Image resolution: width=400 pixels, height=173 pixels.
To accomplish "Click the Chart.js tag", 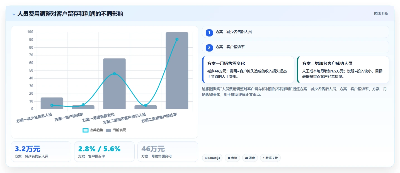I will coord(212,158).
